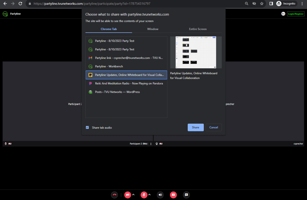Click the red screen share button
The image size is (307, 200).
click(173, 195)
